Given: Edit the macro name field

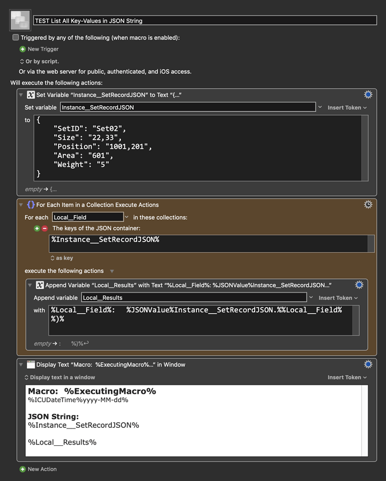Looking at the screenshot, I should 205,21.
